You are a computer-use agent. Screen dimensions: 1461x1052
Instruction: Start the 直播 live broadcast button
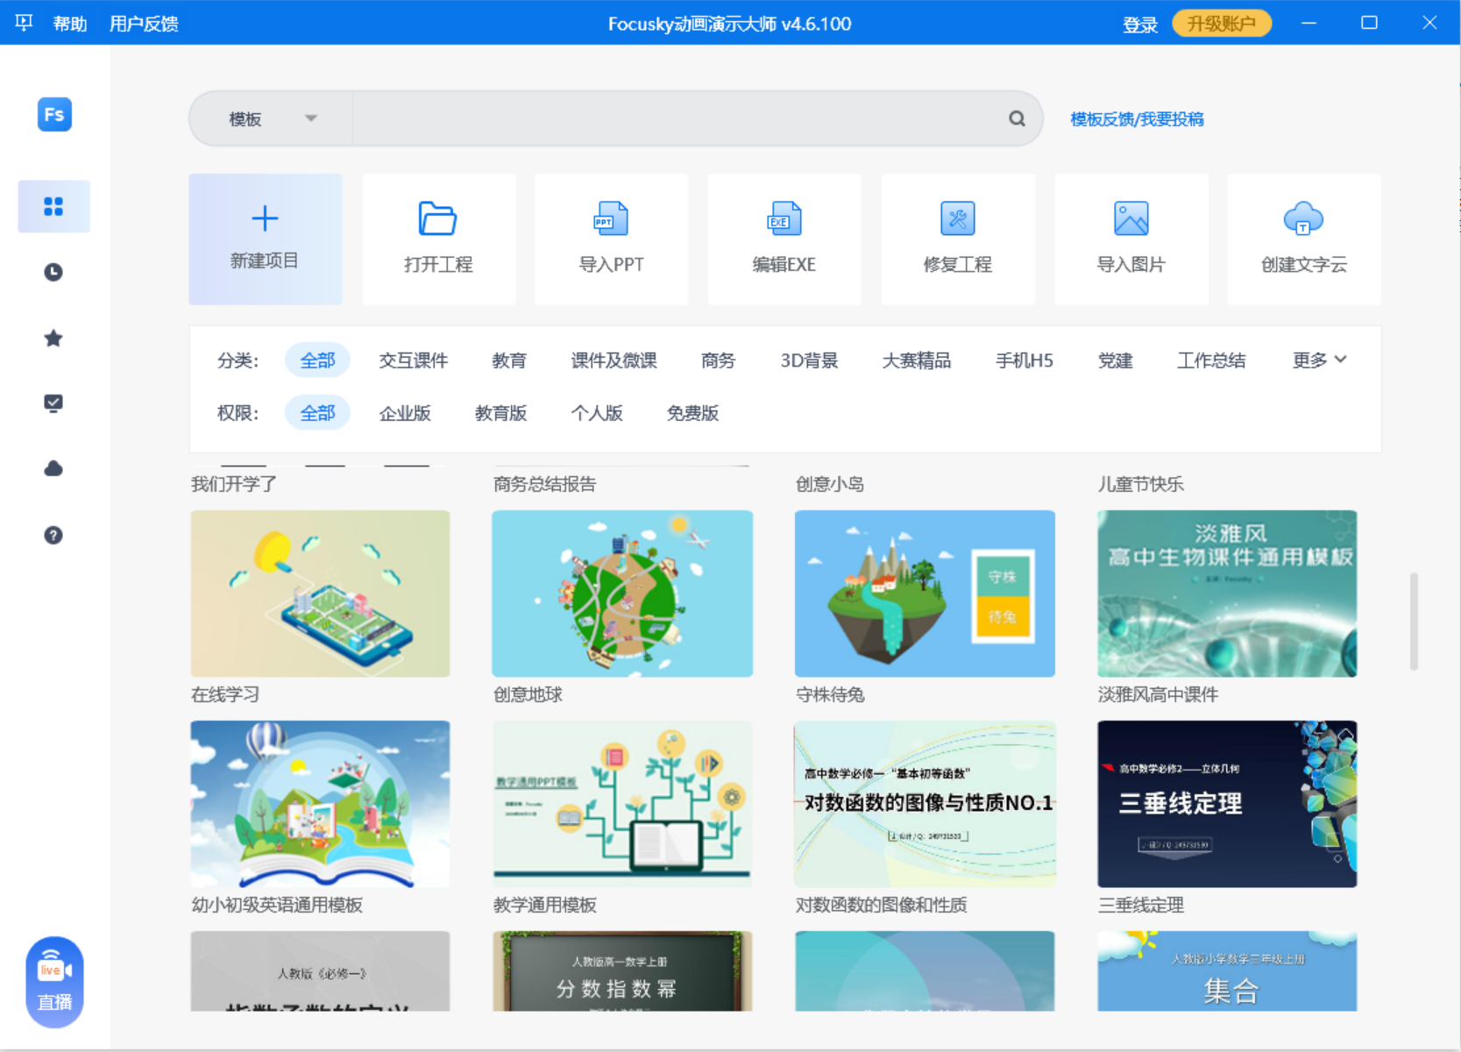click(x=54, y=982)
